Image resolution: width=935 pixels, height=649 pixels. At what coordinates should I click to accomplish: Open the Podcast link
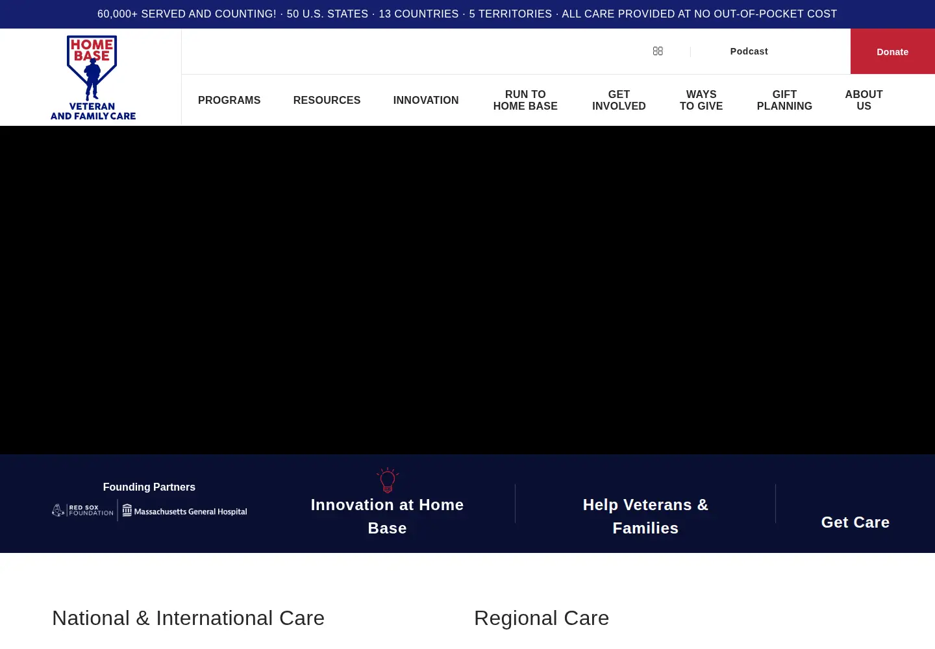click(x=749, y=51)
